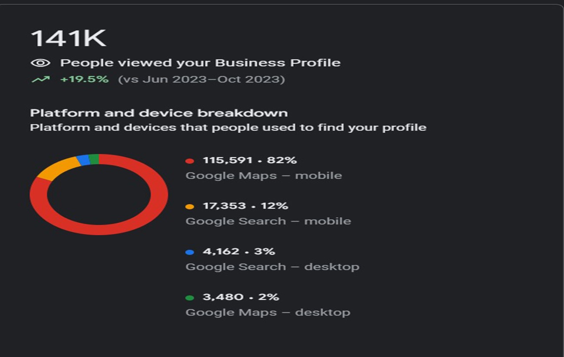Image resolution: width=564 pixels, height=357 pixels.
Task: Click the red Google Maps mobile legend dot
Action: [189, 161]
